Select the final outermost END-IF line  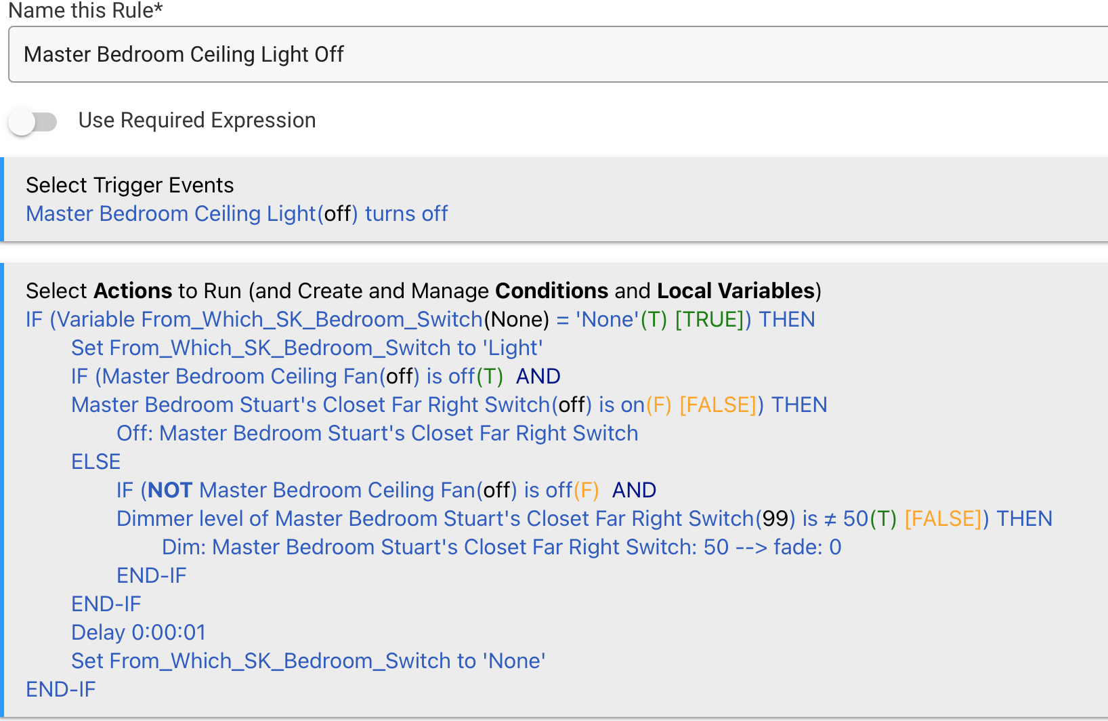(x=60, y=689)
